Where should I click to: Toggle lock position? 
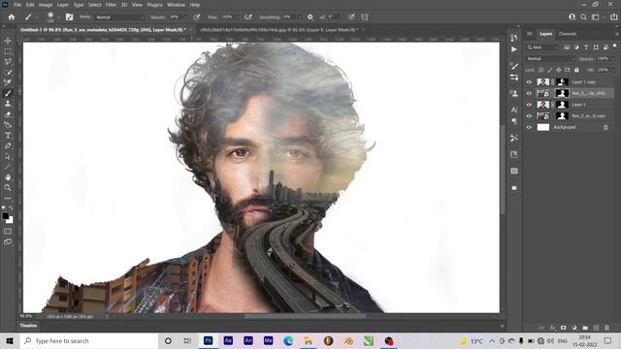[559, 70]
